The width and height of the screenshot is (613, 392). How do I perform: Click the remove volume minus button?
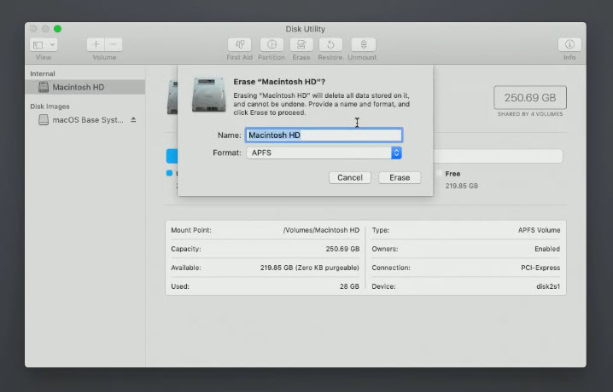(114, 44)
